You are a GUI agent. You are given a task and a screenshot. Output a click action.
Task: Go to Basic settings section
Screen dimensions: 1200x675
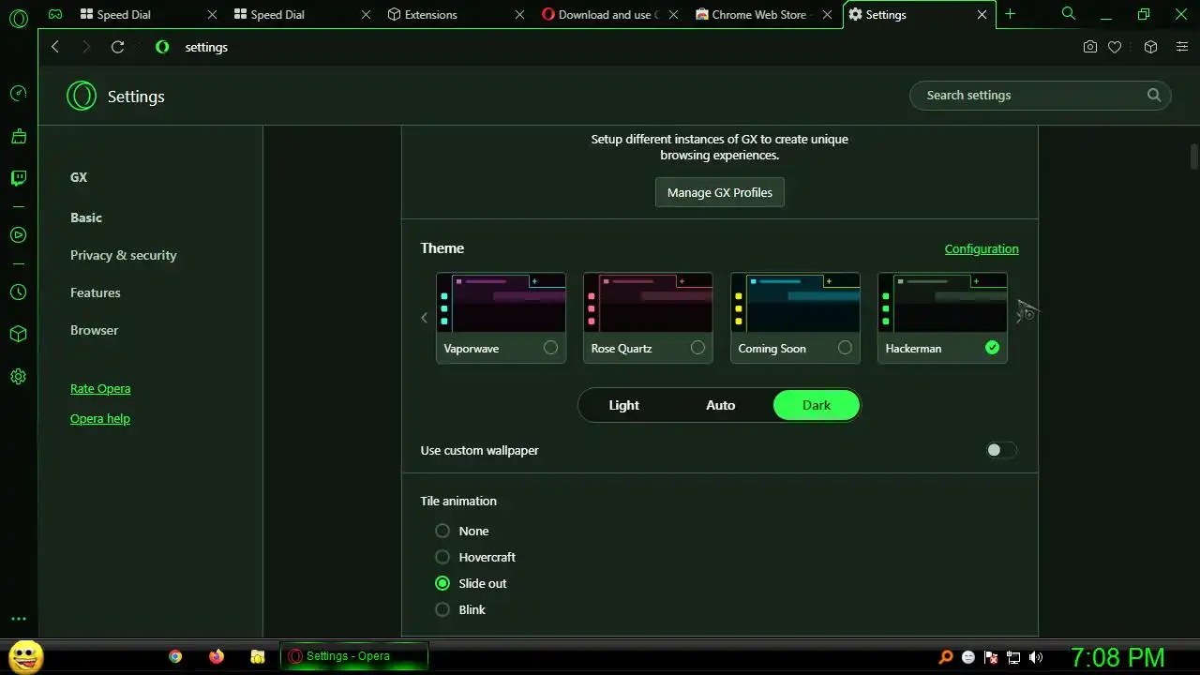[86, 217]
